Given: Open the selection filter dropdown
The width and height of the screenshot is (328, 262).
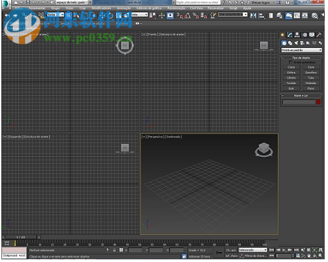Looking at the screenshot, I should 55,15.
